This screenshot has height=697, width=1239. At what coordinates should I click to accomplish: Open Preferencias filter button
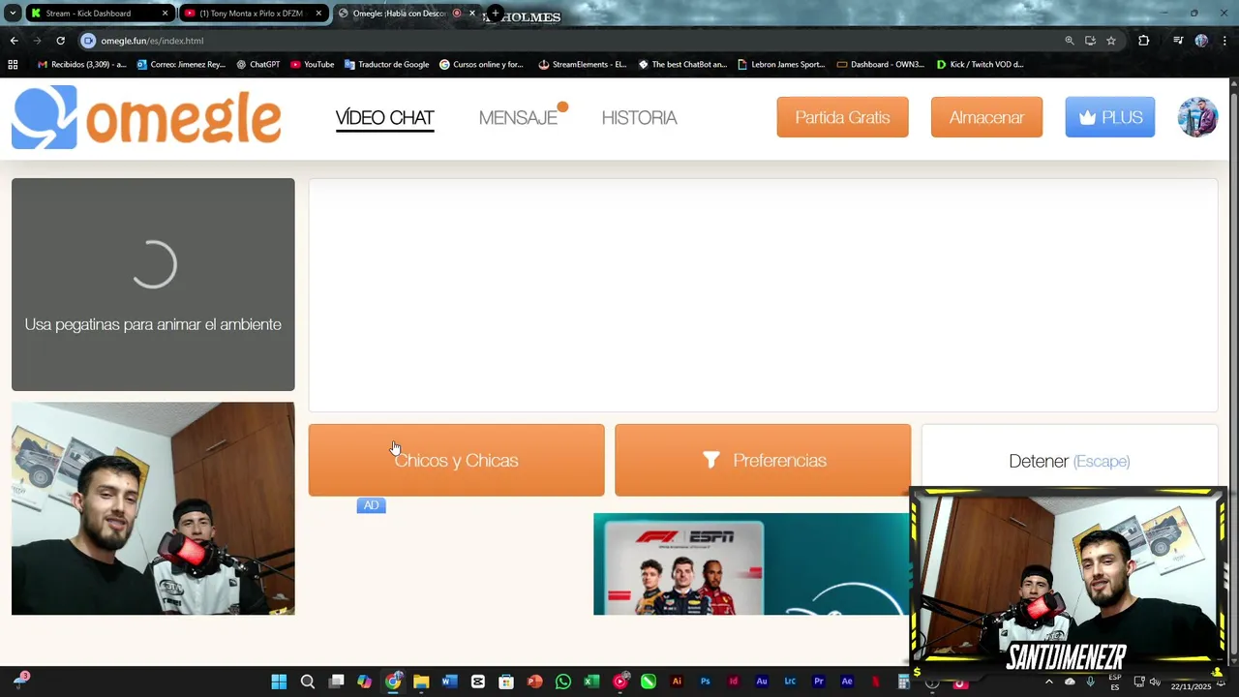click(763, 460)
